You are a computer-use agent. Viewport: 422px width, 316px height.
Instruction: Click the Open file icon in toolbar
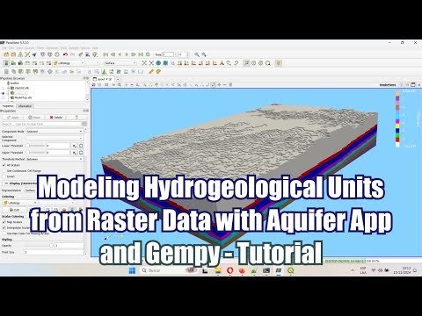pos(6,54)
